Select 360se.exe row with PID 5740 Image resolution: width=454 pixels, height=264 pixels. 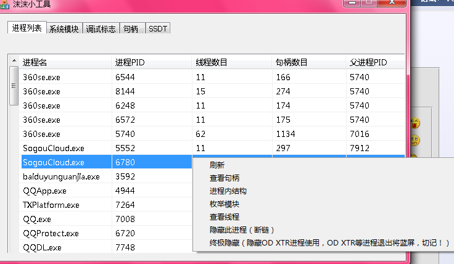(212, 134)
